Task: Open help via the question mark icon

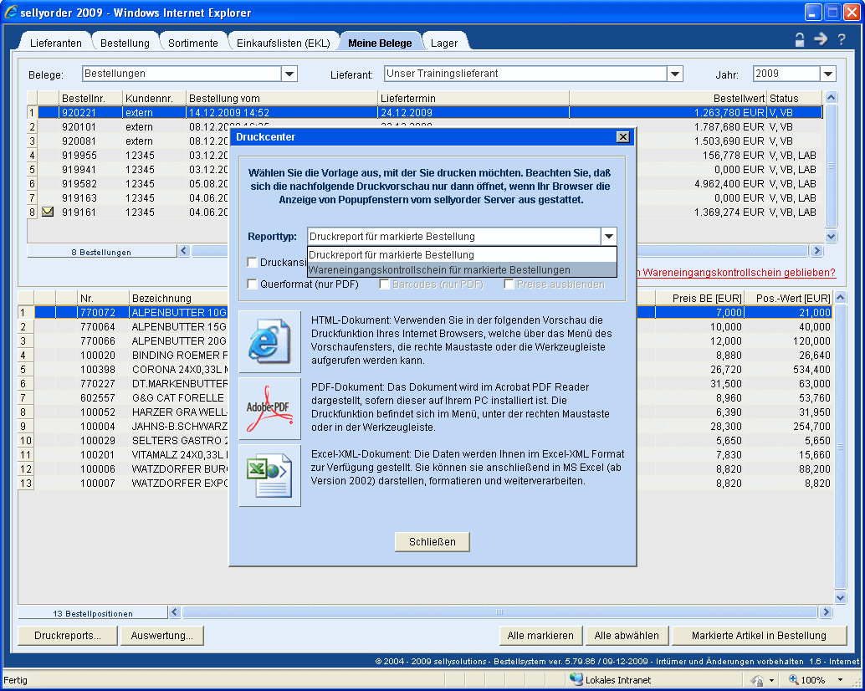Action: click(842, 39)
